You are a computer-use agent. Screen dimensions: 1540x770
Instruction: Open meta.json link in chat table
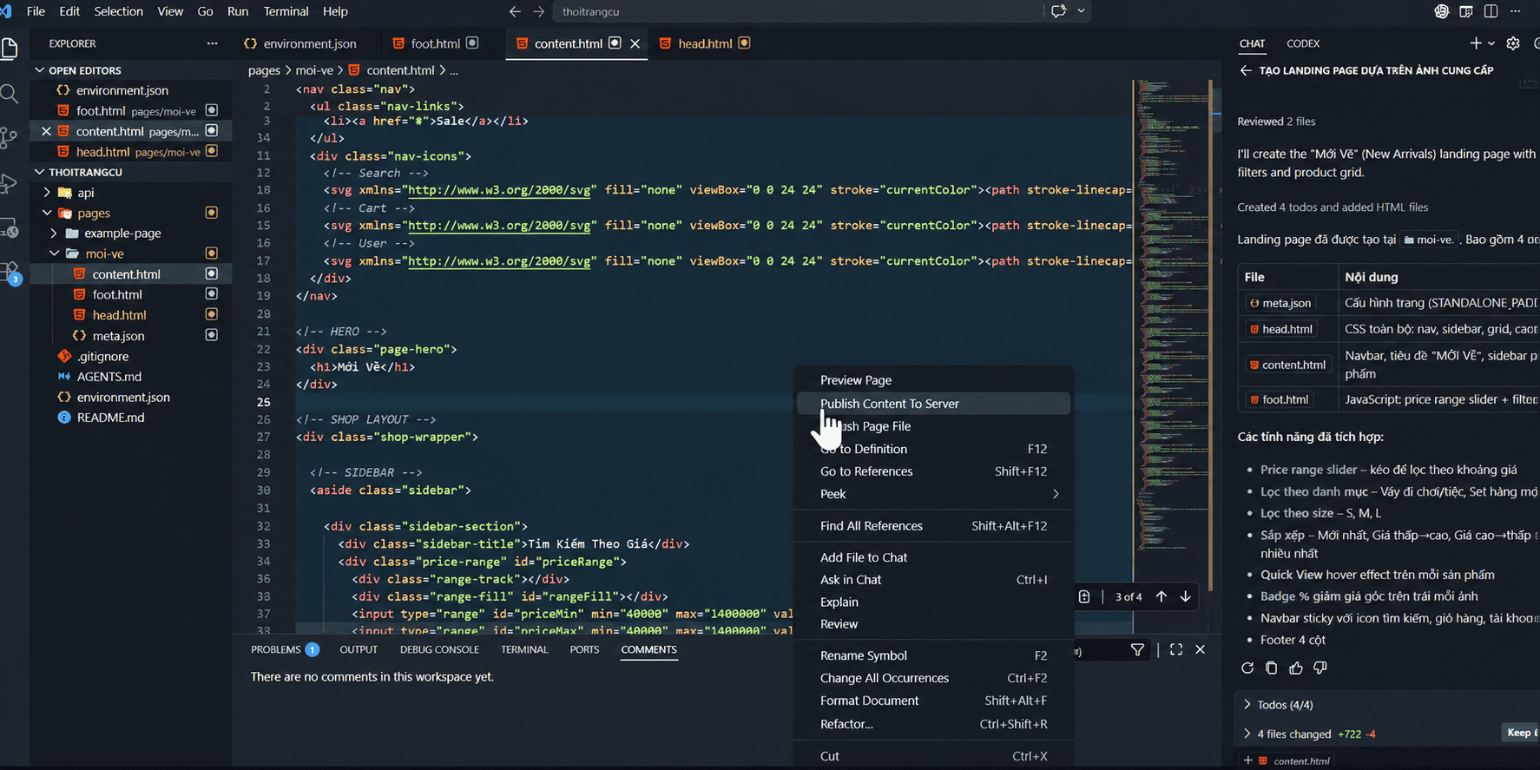(1280, 303)
